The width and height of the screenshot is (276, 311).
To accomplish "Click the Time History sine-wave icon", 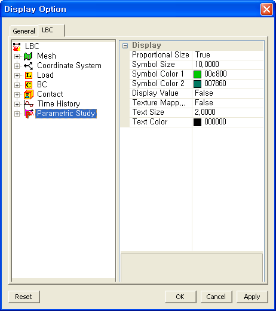I will (x=29, y=104).
